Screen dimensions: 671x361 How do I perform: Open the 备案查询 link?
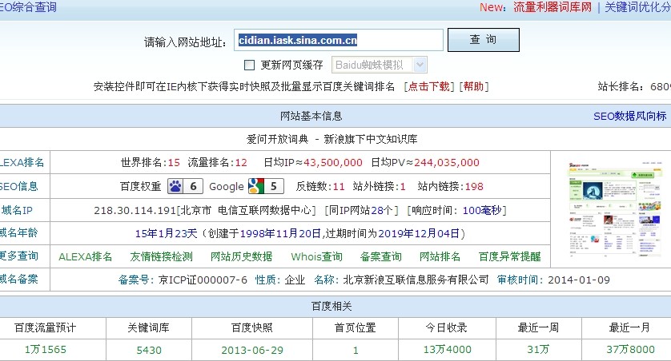point(380,256)
